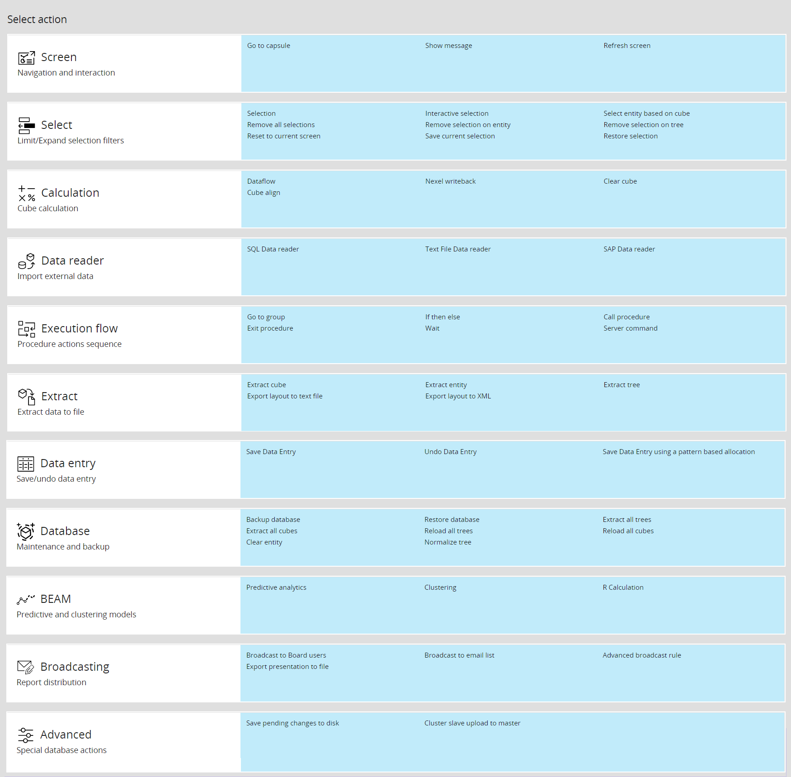Viewport: 791px width, 777px height.
Task: Click the Calculation category icon
Action: [x=27, y=193]
